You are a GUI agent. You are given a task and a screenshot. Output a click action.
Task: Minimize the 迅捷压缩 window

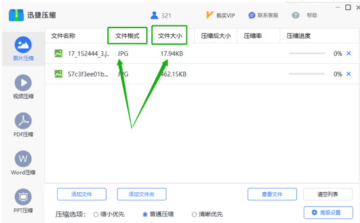pyautogui.click(x=338, y=8)
